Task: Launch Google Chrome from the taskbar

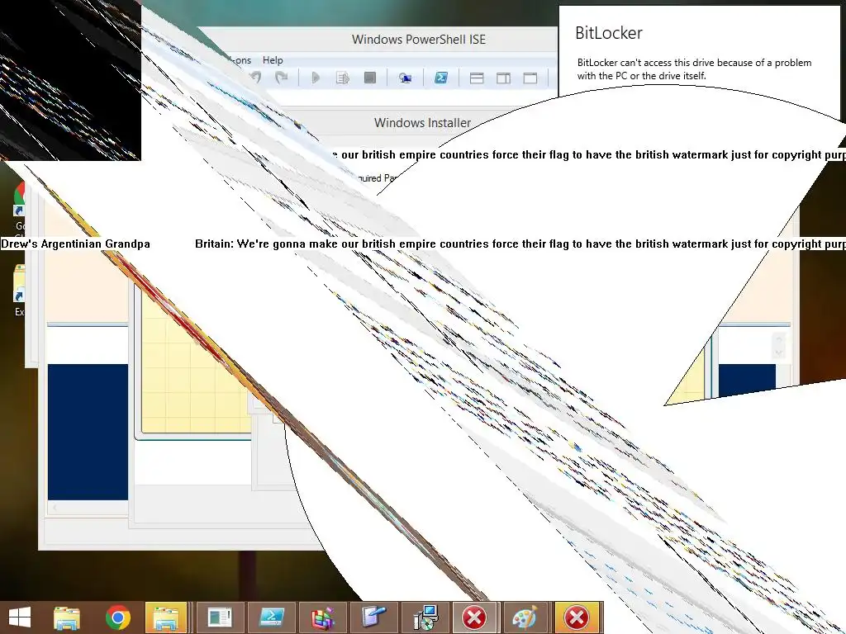Action: pyautogui.click(x=118, y=617)
